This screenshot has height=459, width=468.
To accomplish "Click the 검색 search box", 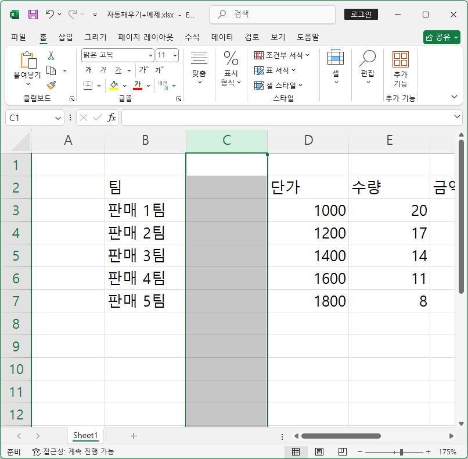I will click(272, 14).
